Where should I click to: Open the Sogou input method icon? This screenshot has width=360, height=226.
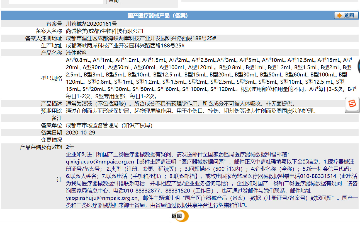pyautogui.click(x=352, y=105)
